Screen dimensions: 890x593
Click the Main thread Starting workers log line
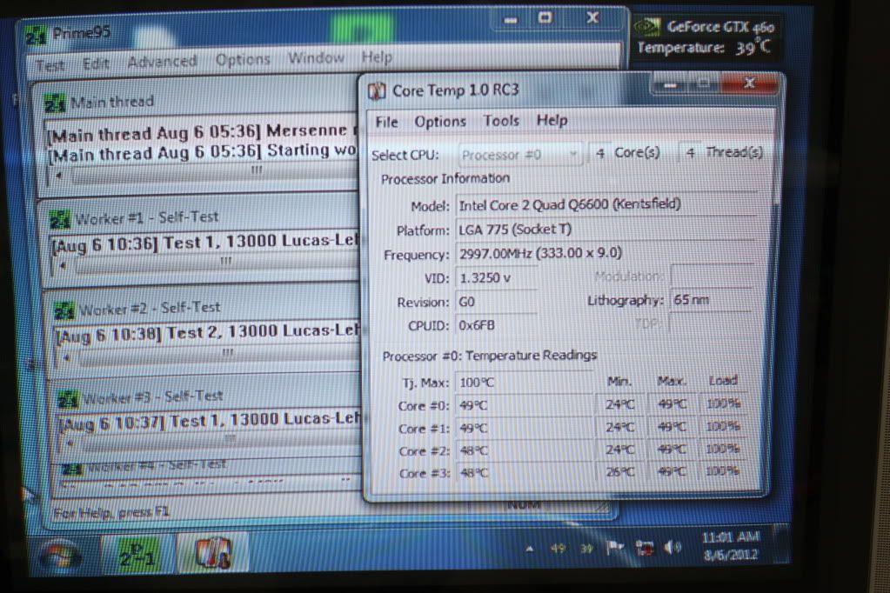pos(202,152)
